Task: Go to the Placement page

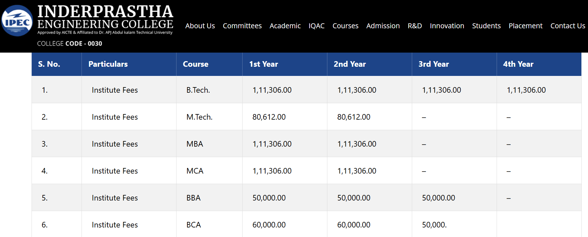Action: coord(526,26)
